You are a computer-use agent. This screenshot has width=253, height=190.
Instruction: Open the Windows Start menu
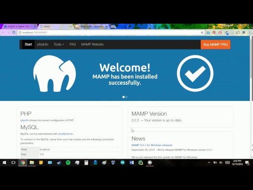click(4, 163)
